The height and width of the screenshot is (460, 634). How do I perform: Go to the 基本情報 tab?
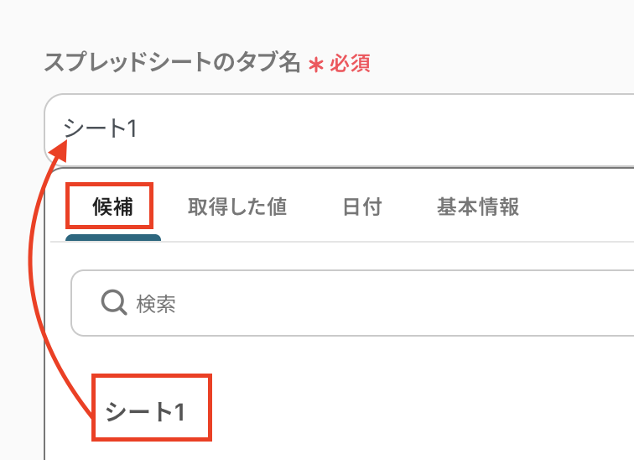click(478, 207)
